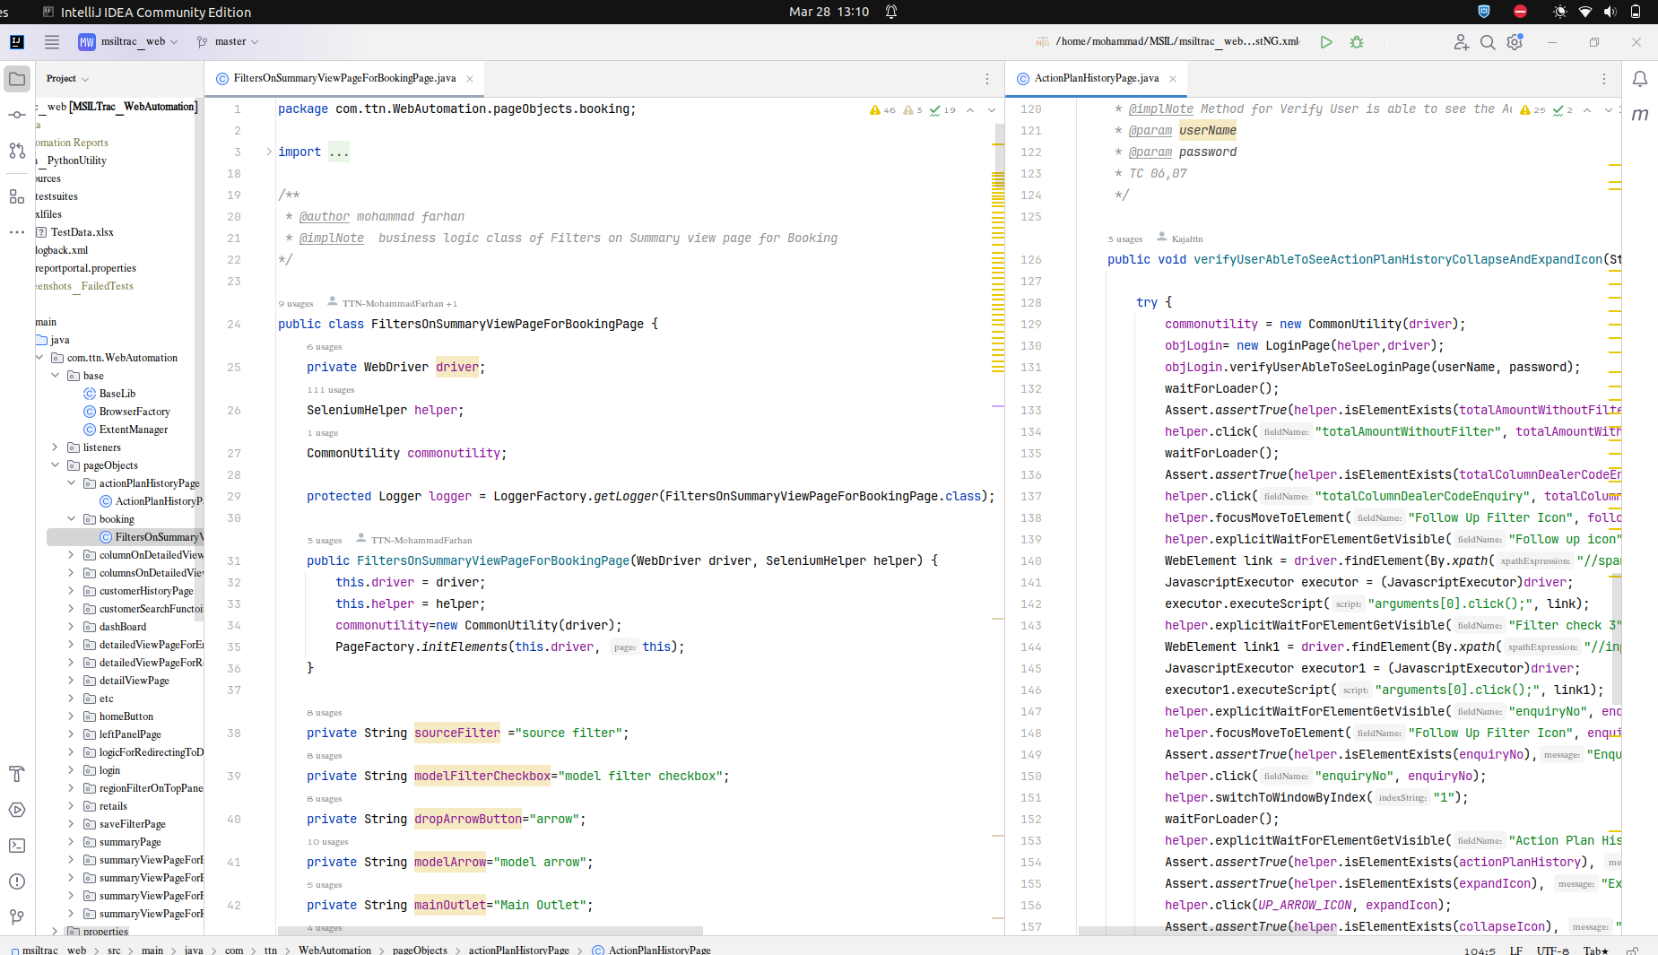This screenshot has height=955, width=1658.
Task: Click the project tree vertical scrollbar
Action: tap(198, 359)
